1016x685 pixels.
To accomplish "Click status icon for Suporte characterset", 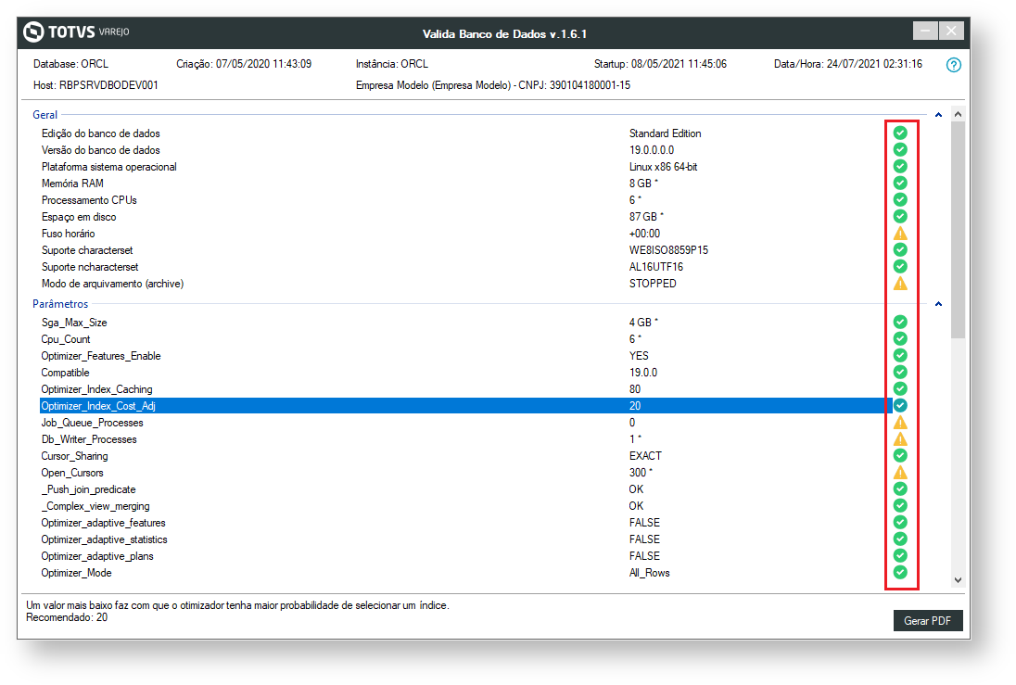I will [900, 250].
